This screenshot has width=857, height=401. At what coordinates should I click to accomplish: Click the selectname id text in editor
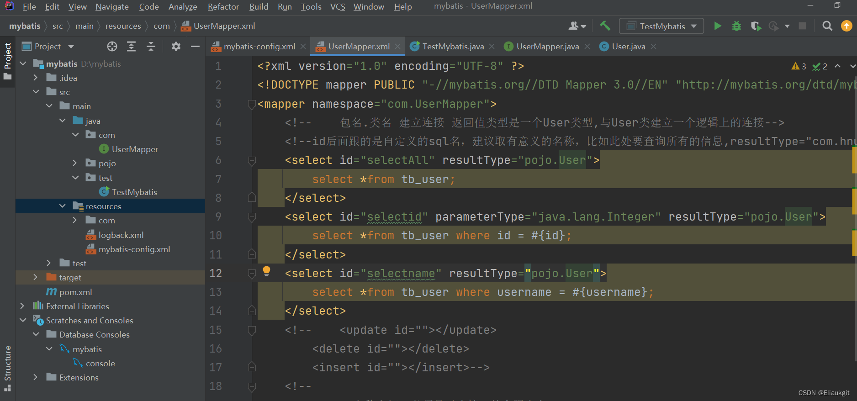[x=401, y=273]
